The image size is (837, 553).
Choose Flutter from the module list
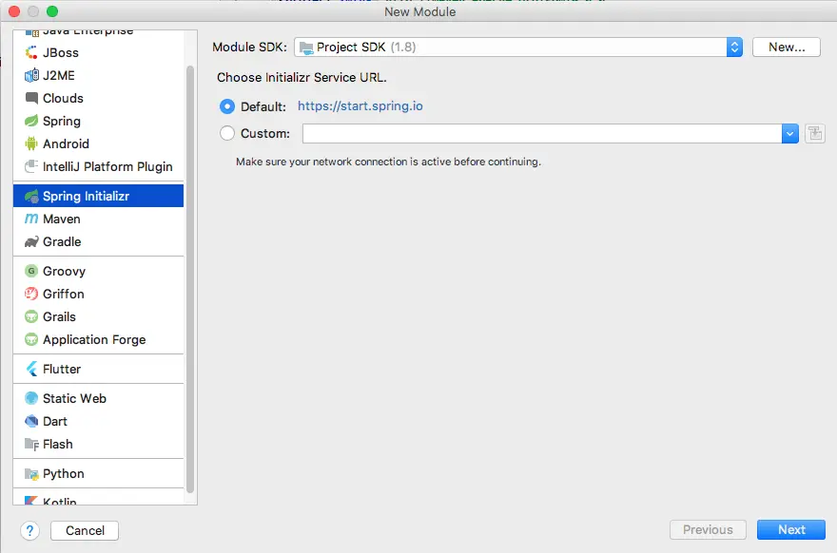(98, 369)
